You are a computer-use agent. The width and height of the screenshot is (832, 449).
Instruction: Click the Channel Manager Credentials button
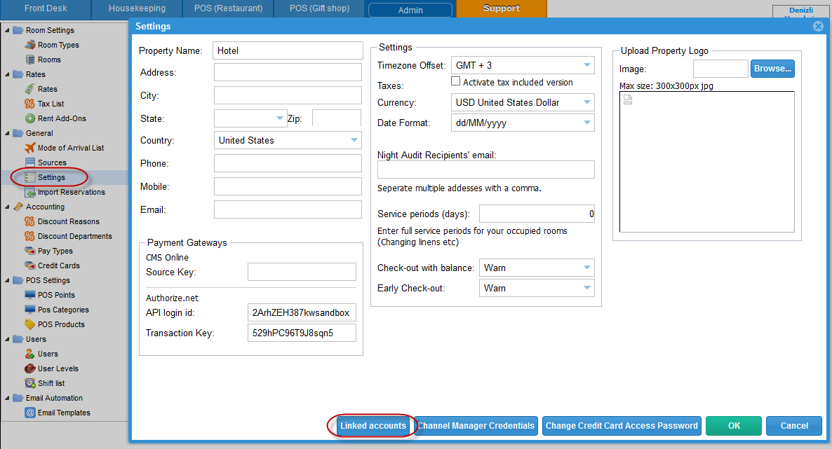(x=476, y=425)
